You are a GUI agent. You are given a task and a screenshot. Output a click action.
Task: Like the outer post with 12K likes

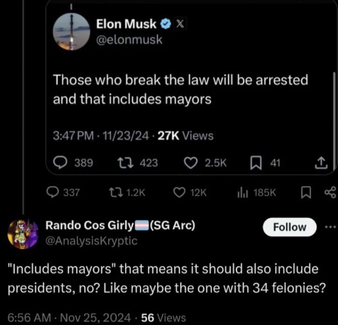click(x=179, y=192)
